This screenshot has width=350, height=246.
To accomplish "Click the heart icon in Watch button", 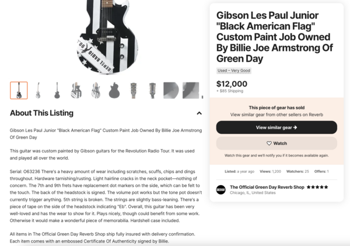I will pyautogui.click(x=269, y=143).
